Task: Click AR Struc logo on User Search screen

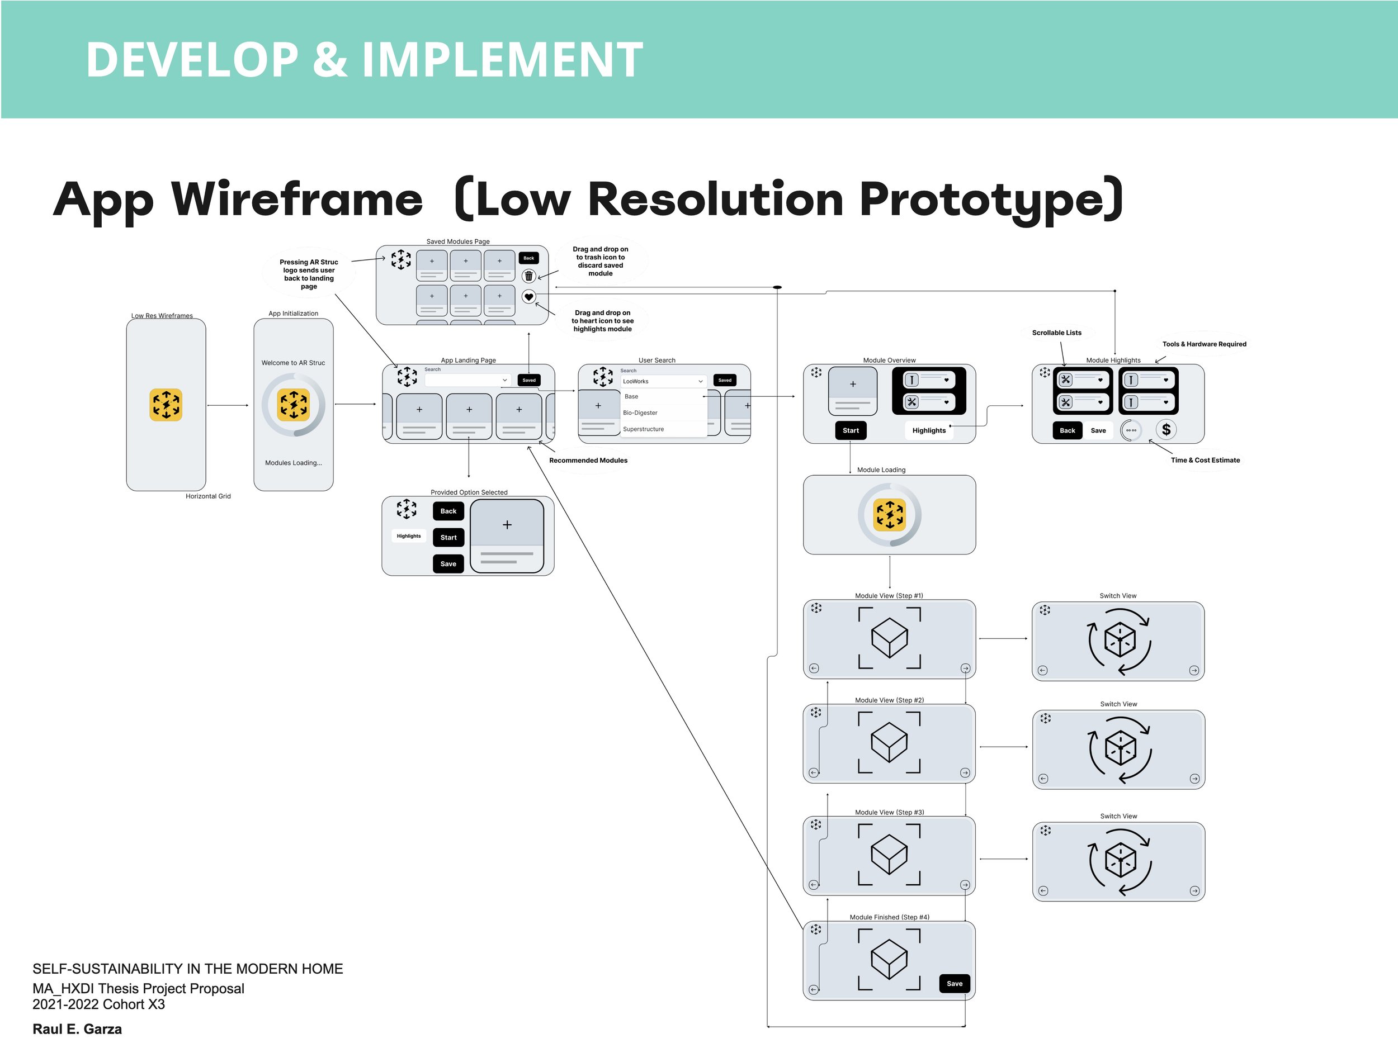Action: 603,377
